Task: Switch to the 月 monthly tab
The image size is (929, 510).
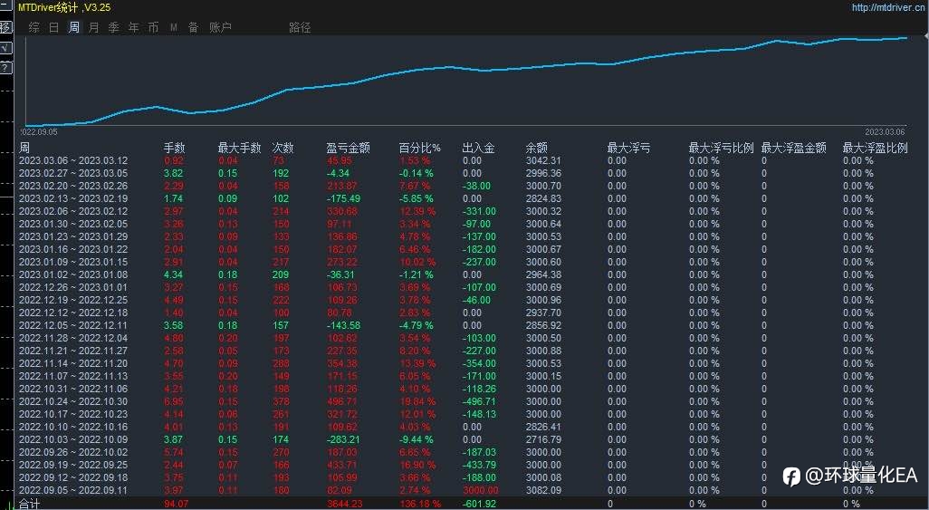Action: coord(93,27)
